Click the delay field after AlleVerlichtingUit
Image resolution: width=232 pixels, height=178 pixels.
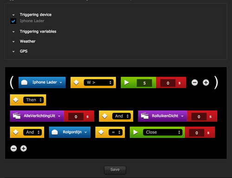[76, 117]
